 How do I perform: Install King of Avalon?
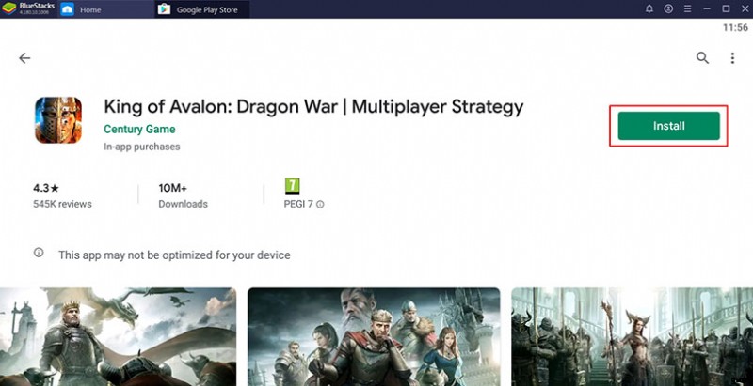point(669,126)
